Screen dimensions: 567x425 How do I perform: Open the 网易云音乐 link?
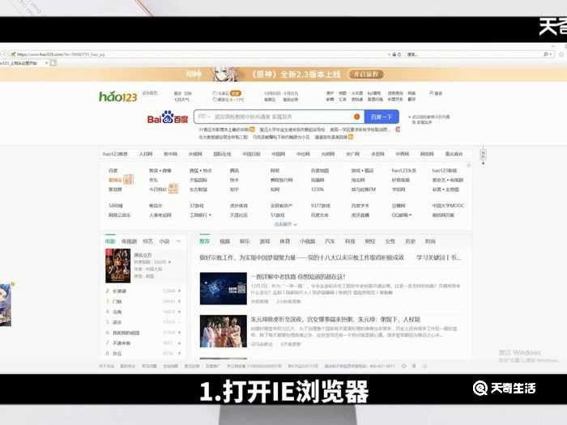pos(119,215)
